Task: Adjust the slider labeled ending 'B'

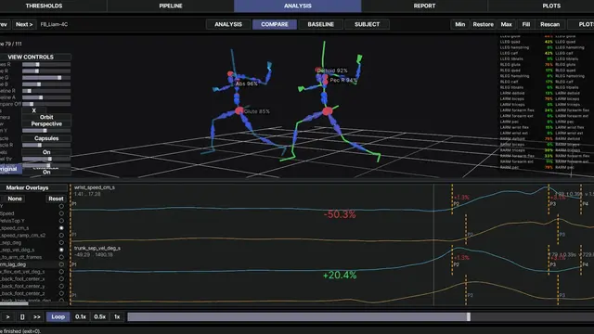Action: pyautogui.click(x=46, y=84)
